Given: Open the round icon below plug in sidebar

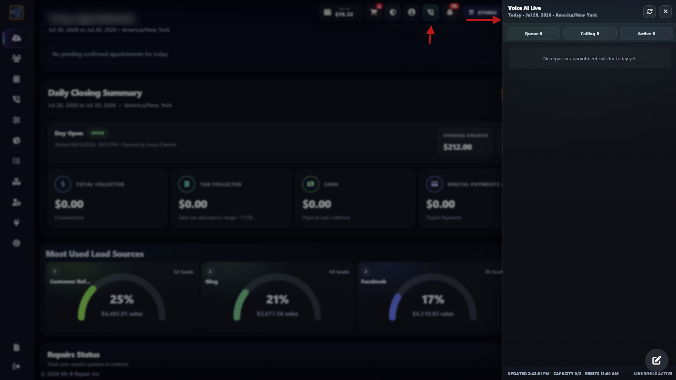Looking at the screenshot, I should coord(16,243).
